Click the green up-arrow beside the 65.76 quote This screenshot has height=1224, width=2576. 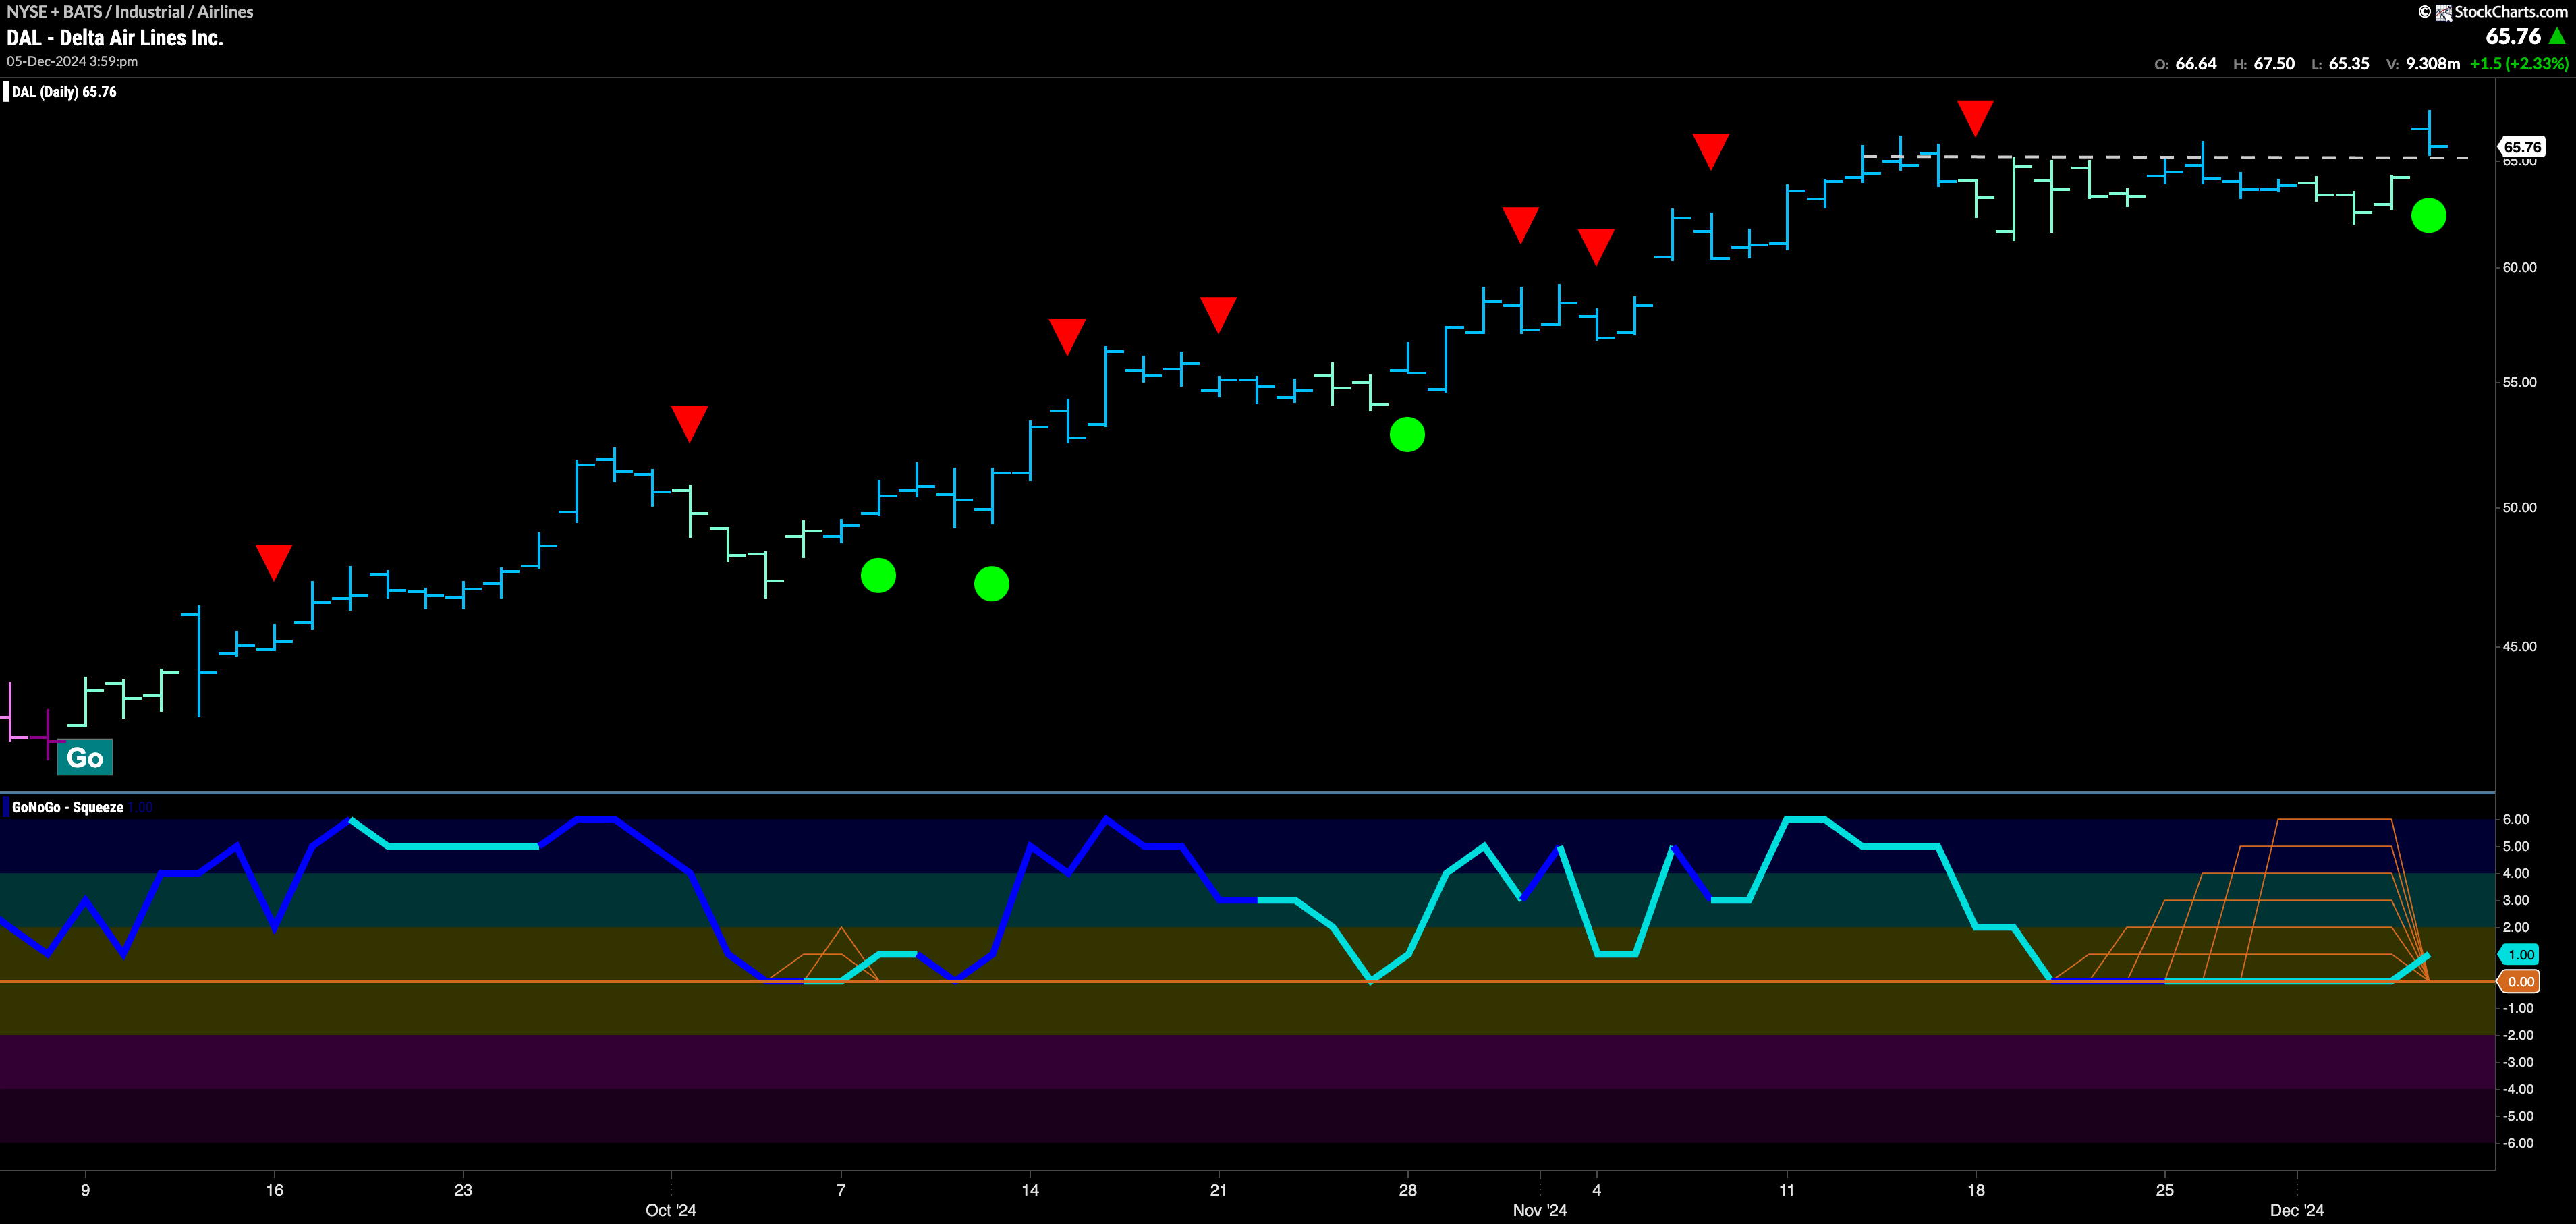(x=2557, y=36)
